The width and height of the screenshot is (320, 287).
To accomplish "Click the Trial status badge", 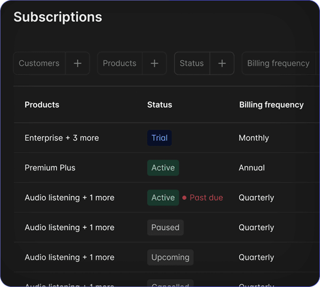I will click(159, 138).
